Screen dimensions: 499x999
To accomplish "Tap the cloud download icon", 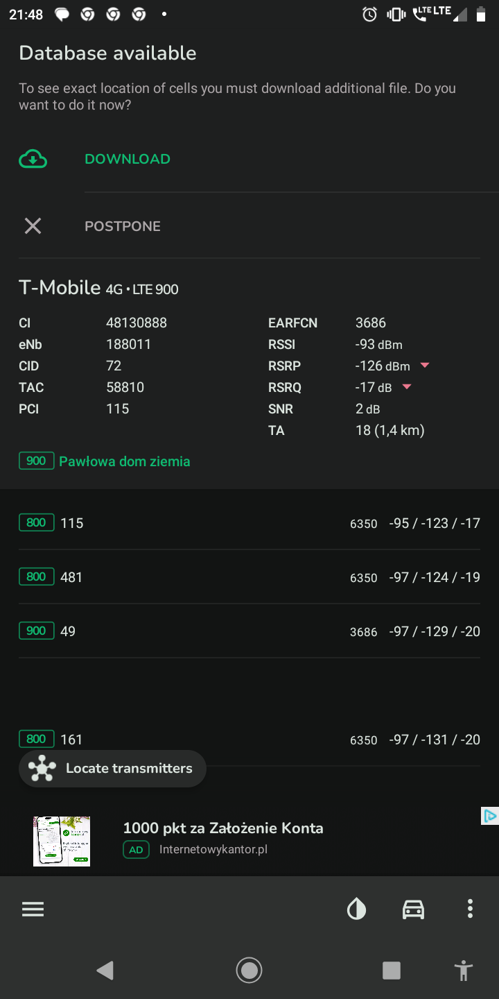I will [x=33, y=159].
